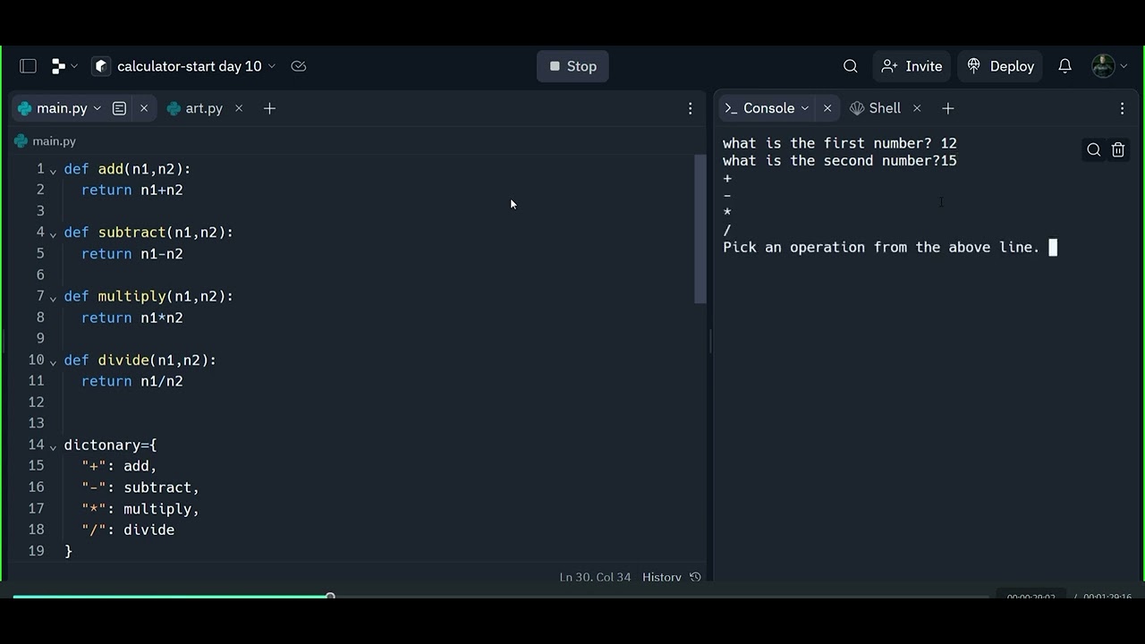Open the search magnifier in header
1145x644 pixels.
tap(851, 66)
